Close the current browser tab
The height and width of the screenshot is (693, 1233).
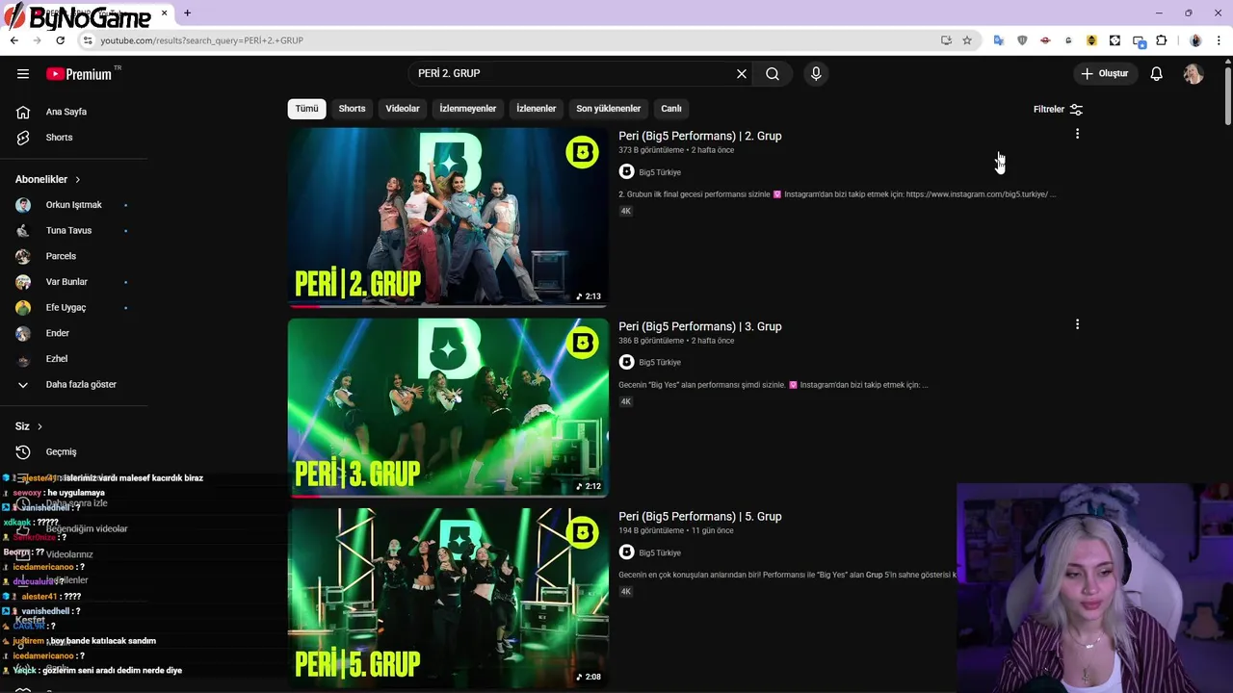pyautogui.click(x=165, y=13)
